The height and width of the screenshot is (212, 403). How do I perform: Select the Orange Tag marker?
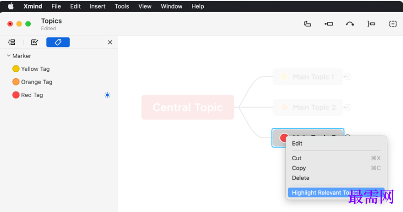16,82
